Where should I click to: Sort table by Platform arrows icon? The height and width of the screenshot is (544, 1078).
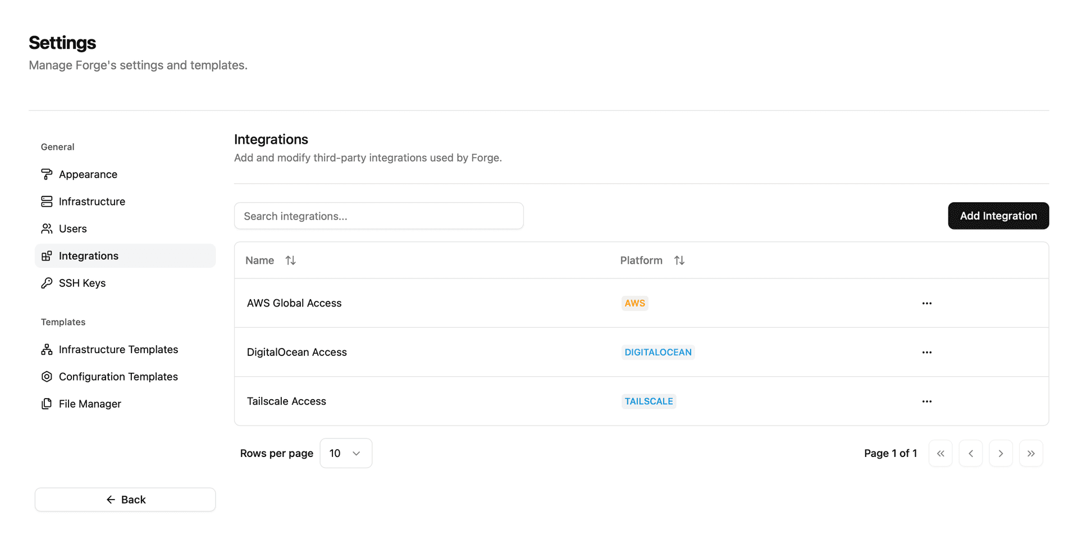(679, 260)
